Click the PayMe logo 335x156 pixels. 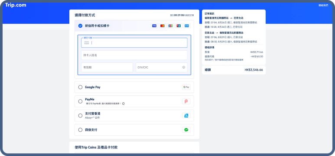(x=186, y=101)
